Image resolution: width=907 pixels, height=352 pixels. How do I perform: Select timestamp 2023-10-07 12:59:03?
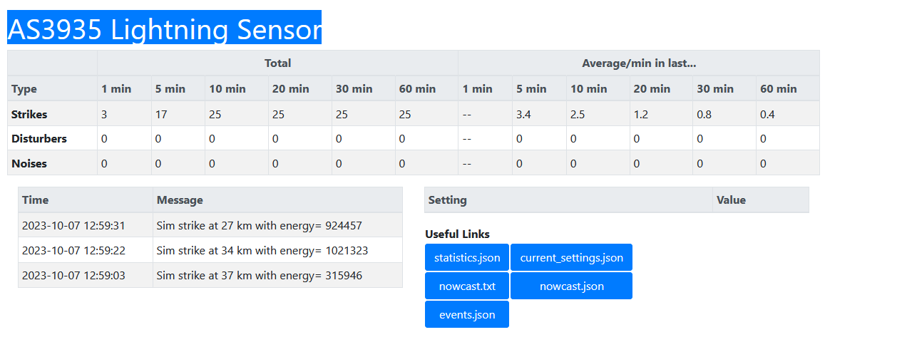click(x=73, y=275)
